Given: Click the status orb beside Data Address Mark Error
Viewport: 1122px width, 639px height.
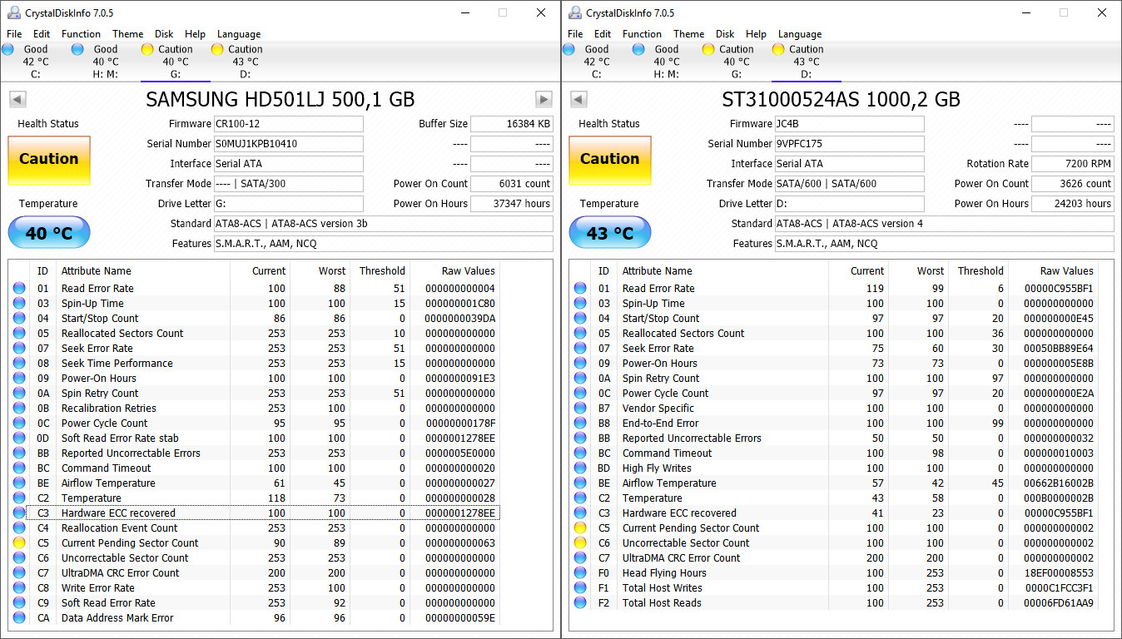Looking at the screenshot, I should (19, 618).
